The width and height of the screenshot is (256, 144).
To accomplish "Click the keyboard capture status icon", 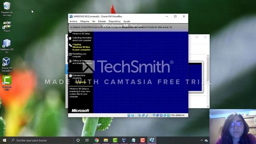I will tap(168, 115).
